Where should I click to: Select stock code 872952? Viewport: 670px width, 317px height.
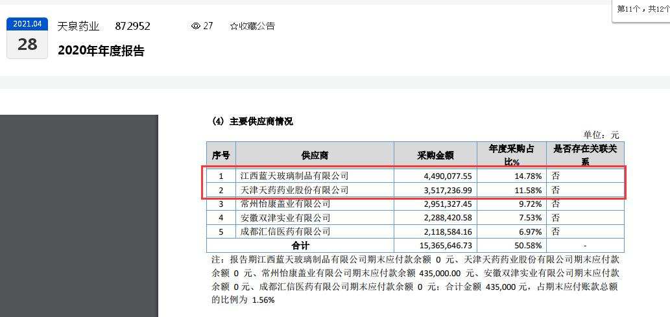[x=132, y=26]
